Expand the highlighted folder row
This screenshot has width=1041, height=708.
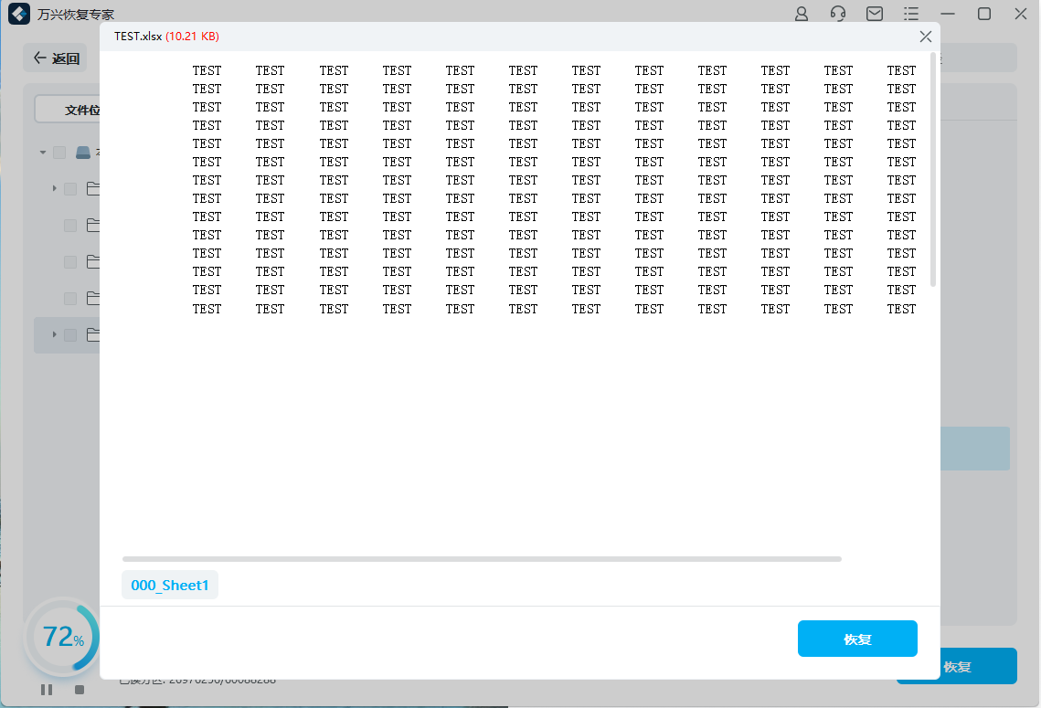pos(55,335)
